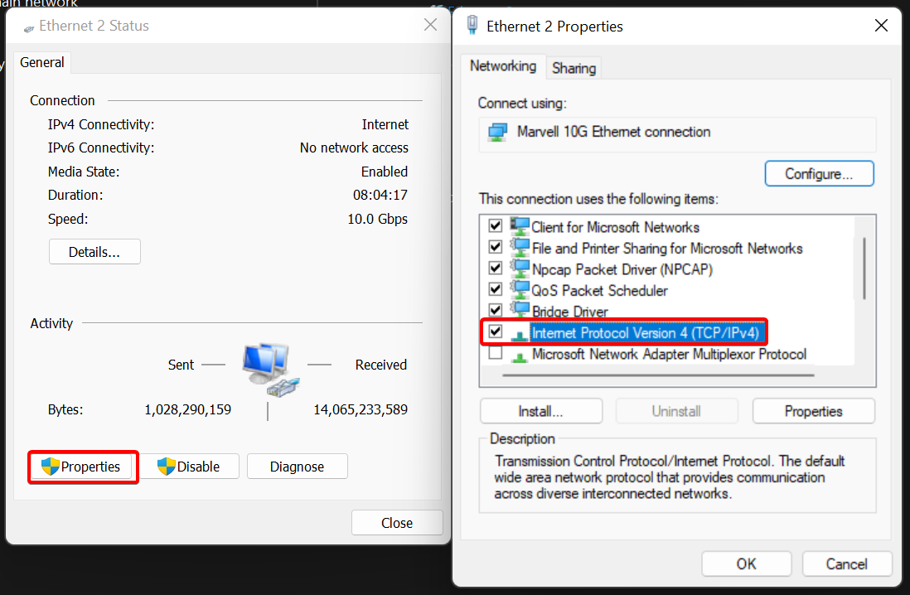
Task: Open the General tab in Status window
Action: [42, 62]
